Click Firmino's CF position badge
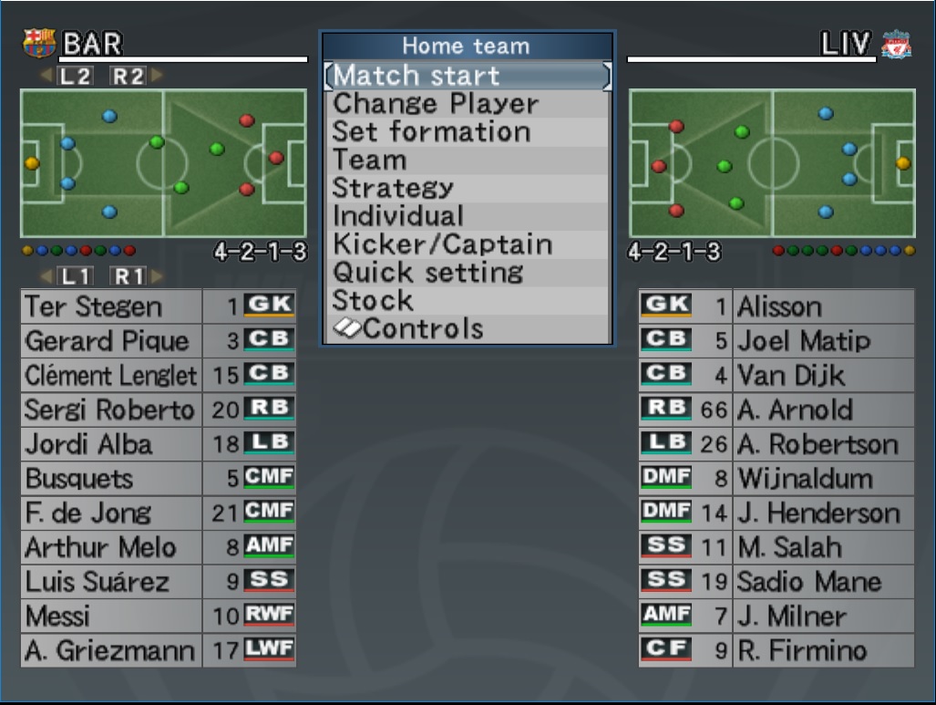 (666, 651)
